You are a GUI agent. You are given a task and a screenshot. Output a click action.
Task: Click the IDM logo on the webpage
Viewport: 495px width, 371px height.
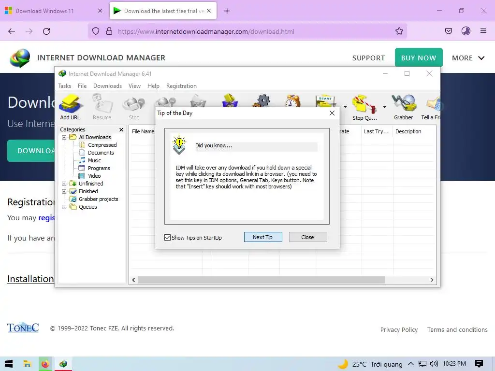coord(20,58)
